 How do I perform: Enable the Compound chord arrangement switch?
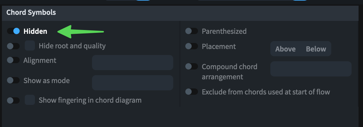[x=192, y=66]
